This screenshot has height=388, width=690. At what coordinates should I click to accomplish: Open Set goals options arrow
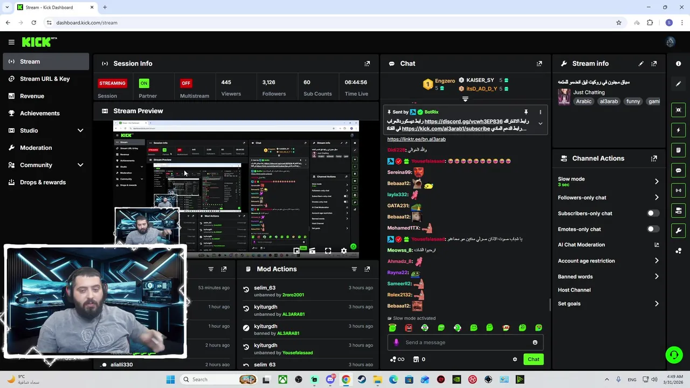657,304
